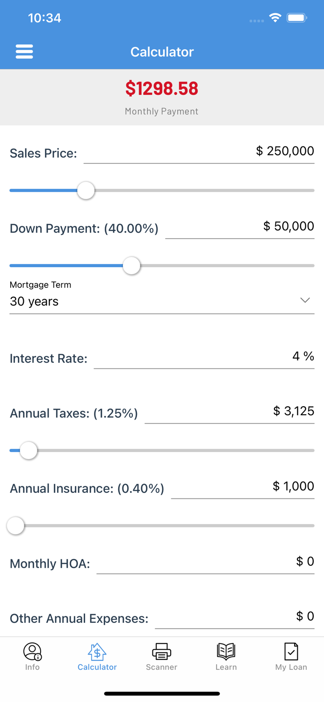Open the hamburger navigation menu

pos(24,51)
